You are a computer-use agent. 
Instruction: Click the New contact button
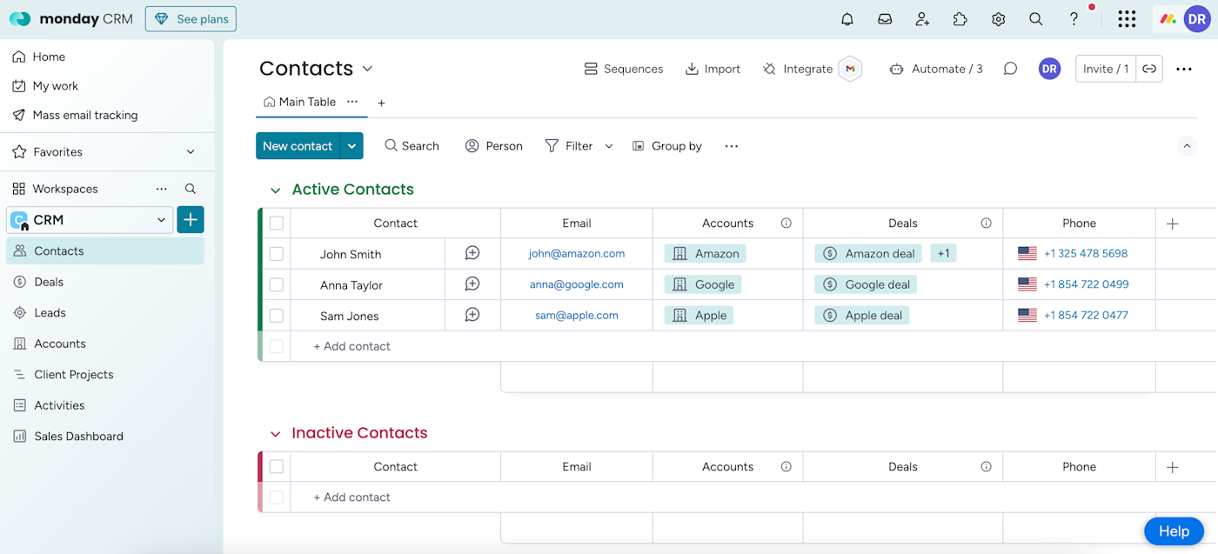coord(298,146)
